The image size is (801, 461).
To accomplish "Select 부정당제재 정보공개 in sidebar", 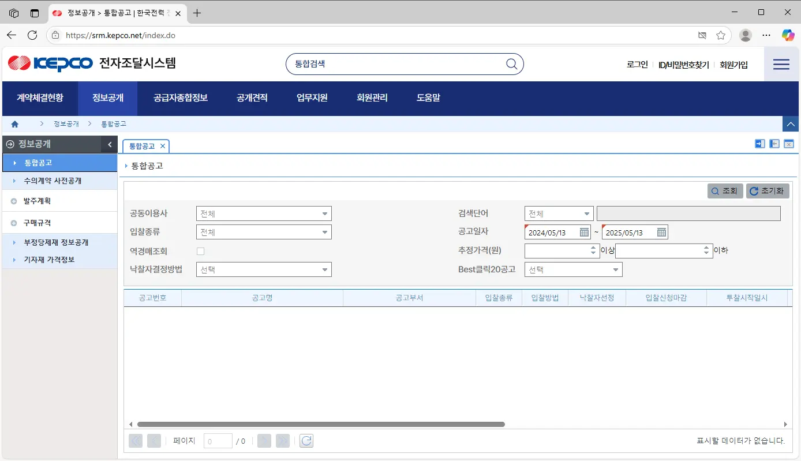I will coord(59,242).
